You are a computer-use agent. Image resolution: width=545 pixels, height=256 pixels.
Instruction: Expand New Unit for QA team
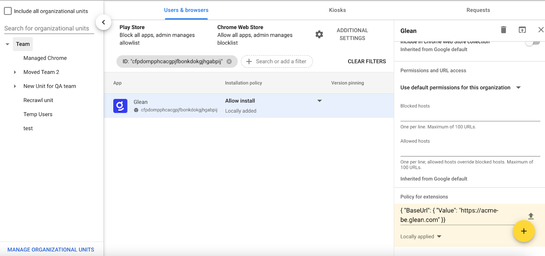[x=15, y=86]
